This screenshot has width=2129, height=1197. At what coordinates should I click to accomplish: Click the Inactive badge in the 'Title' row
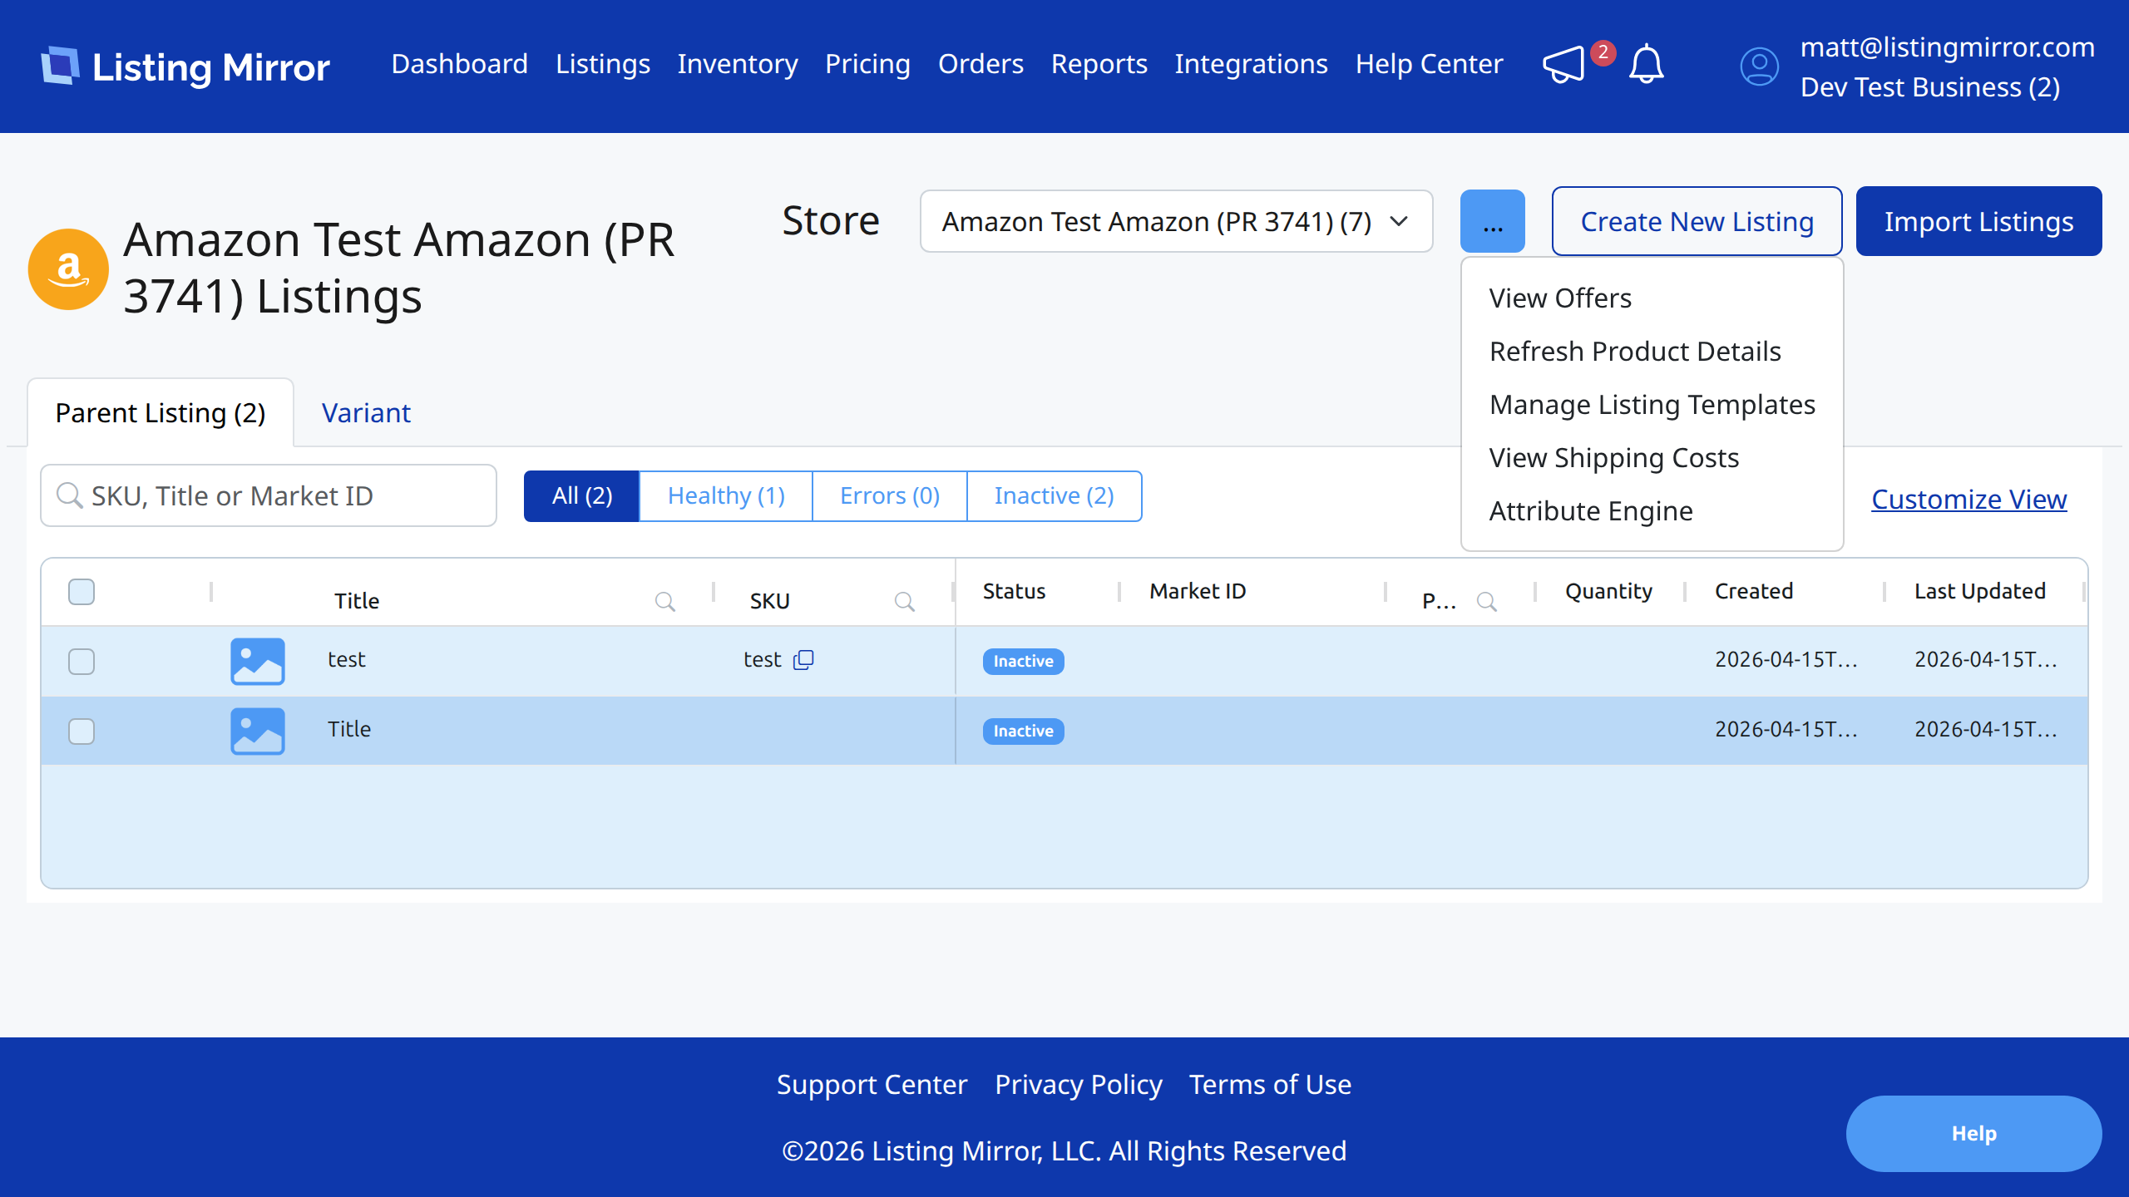(1024, 731)
